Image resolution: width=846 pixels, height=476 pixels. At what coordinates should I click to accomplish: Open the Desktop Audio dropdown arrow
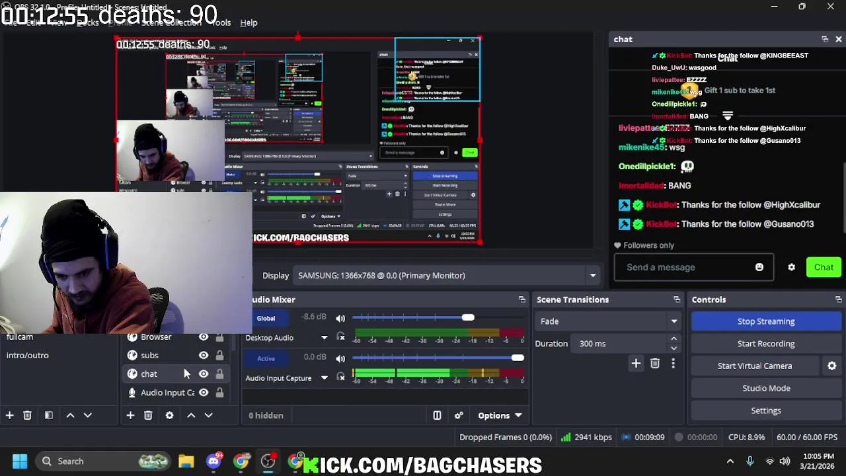coord(325,338)
